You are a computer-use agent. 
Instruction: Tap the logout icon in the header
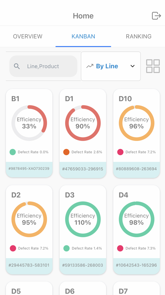156,16
